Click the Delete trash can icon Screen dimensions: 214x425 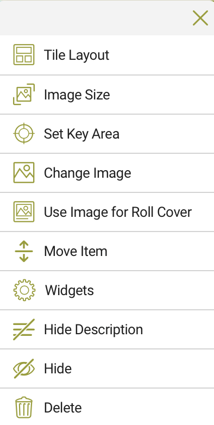pos(24,408)
